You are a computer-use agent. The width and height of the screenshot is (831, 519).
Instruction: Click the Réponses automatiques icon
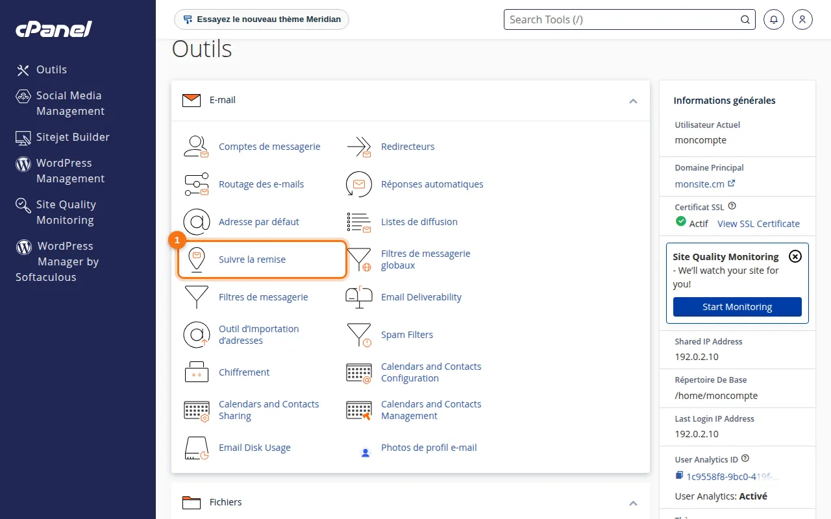click(358, 184)
